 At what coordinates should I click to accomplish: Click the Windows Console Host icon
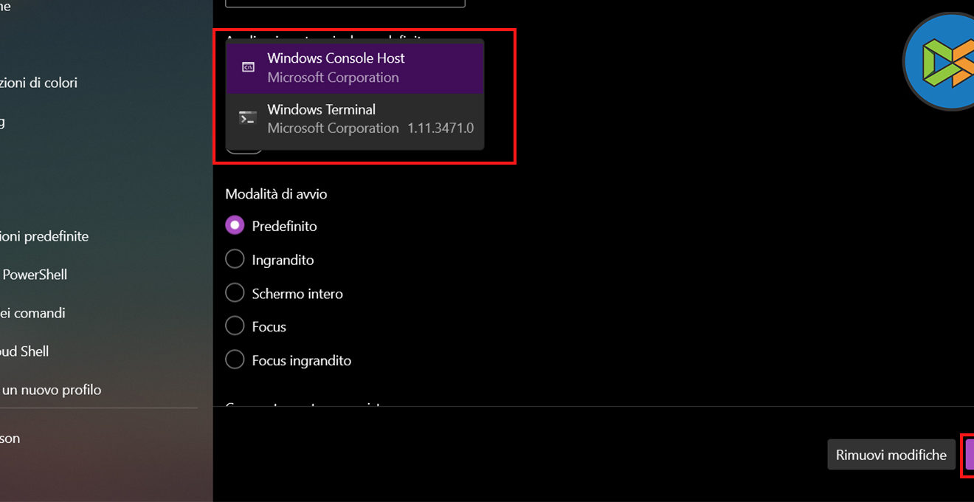[249, 67]
